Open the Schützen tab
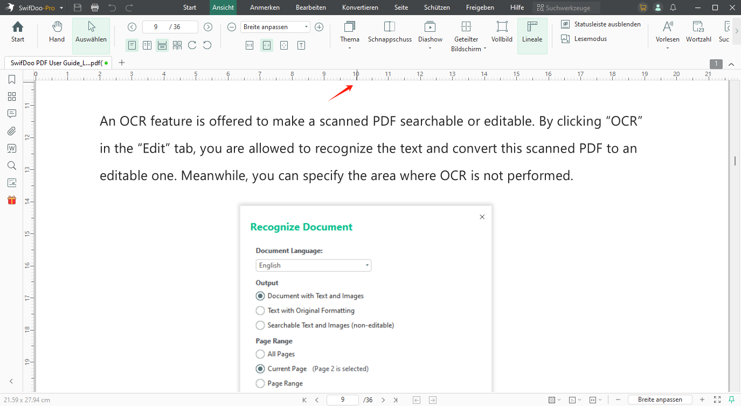Screen dimensions: 741x406 tap(438, 8)
